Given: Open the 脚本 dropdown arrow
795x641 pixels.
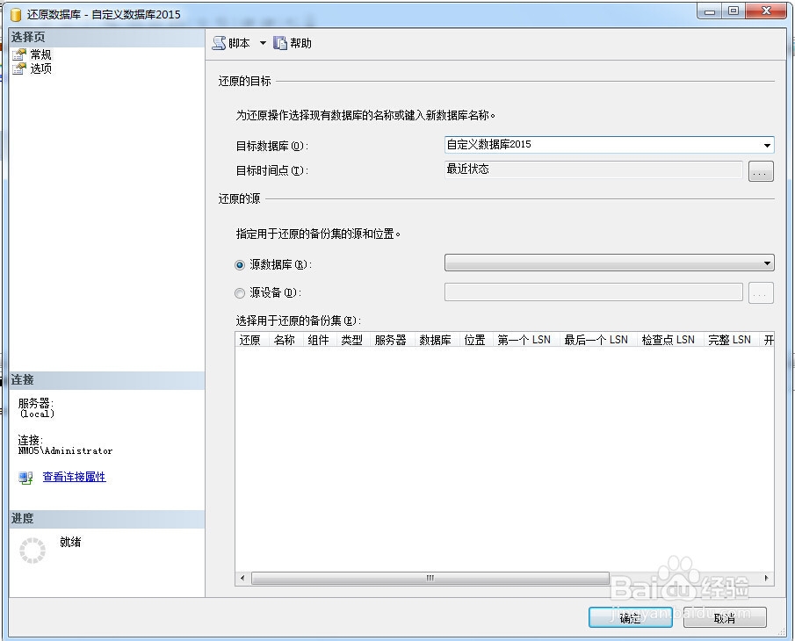Looking at the screenshot, I should coord(263,43).
